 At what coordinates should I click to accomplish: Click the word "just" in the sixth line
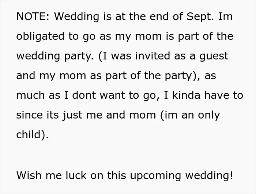(x=72, y=115)
